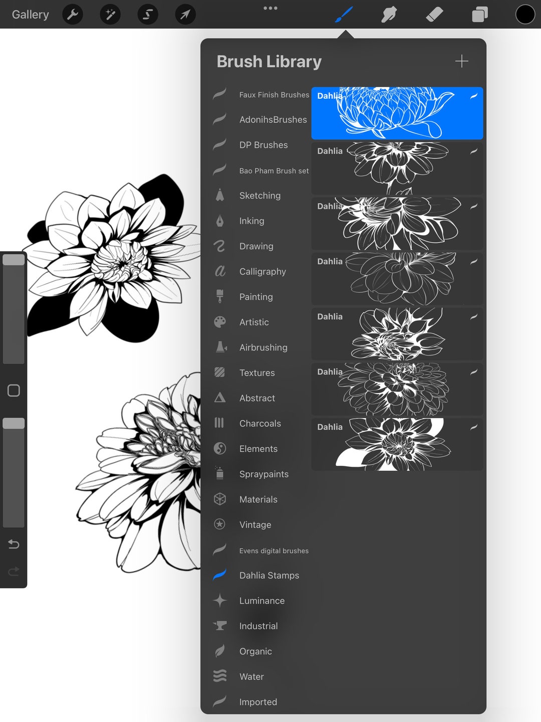Click the undo arrow in sidebar
The width and height of the screenshot is (541, 722).
point(14,544)
